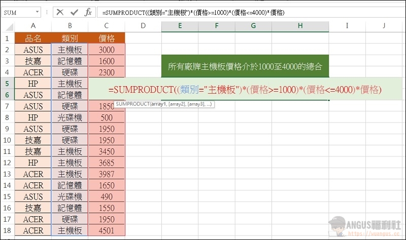Select column A header
Screen dimensions: 406x240
tap(33, 26)
